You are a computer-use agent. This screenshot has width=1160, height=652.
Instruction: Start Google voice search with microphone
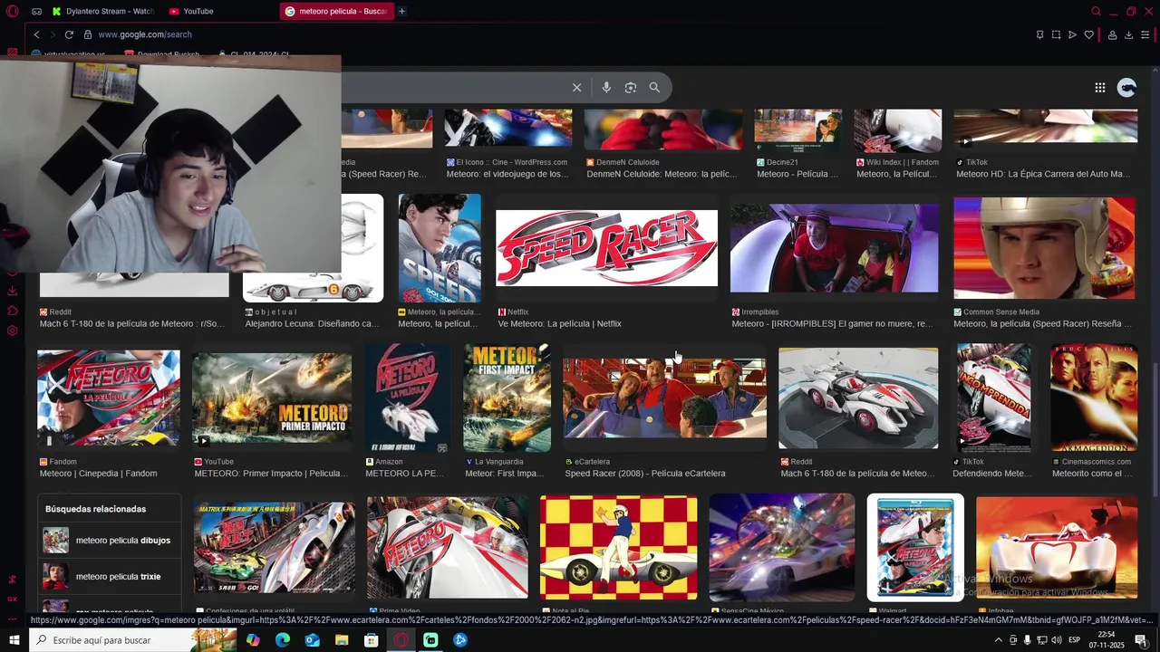tap(606, 87)
